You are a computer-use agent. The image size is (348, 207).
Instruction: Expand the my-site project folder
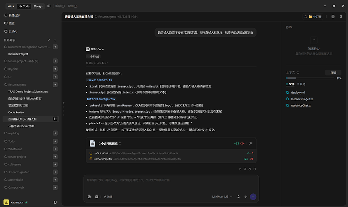(11, 69)
